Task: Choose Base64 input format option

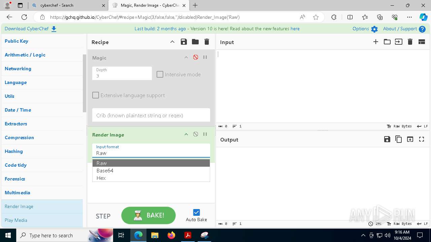Action: pyautogui.click(x=151, y=170)
